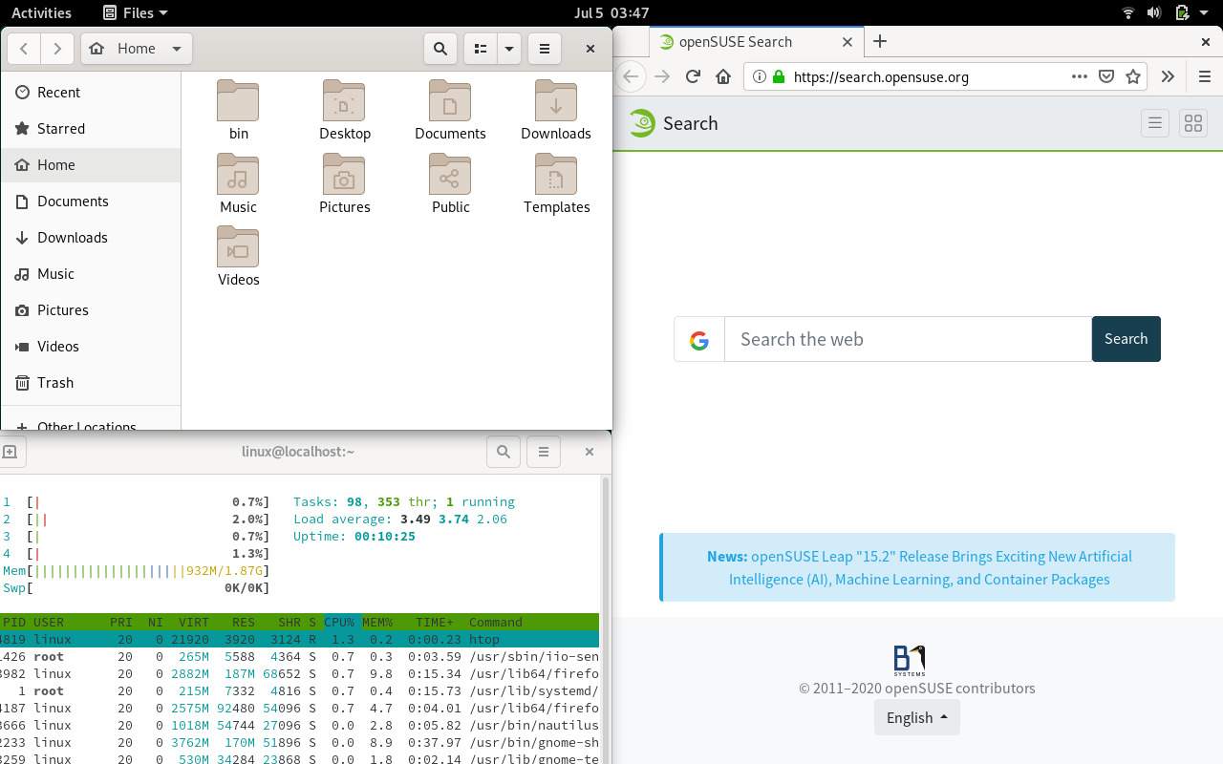Viewport: 1223px width, 764px height.
Task: Open the English language dropdown
Action: click(x=916, y=717)
